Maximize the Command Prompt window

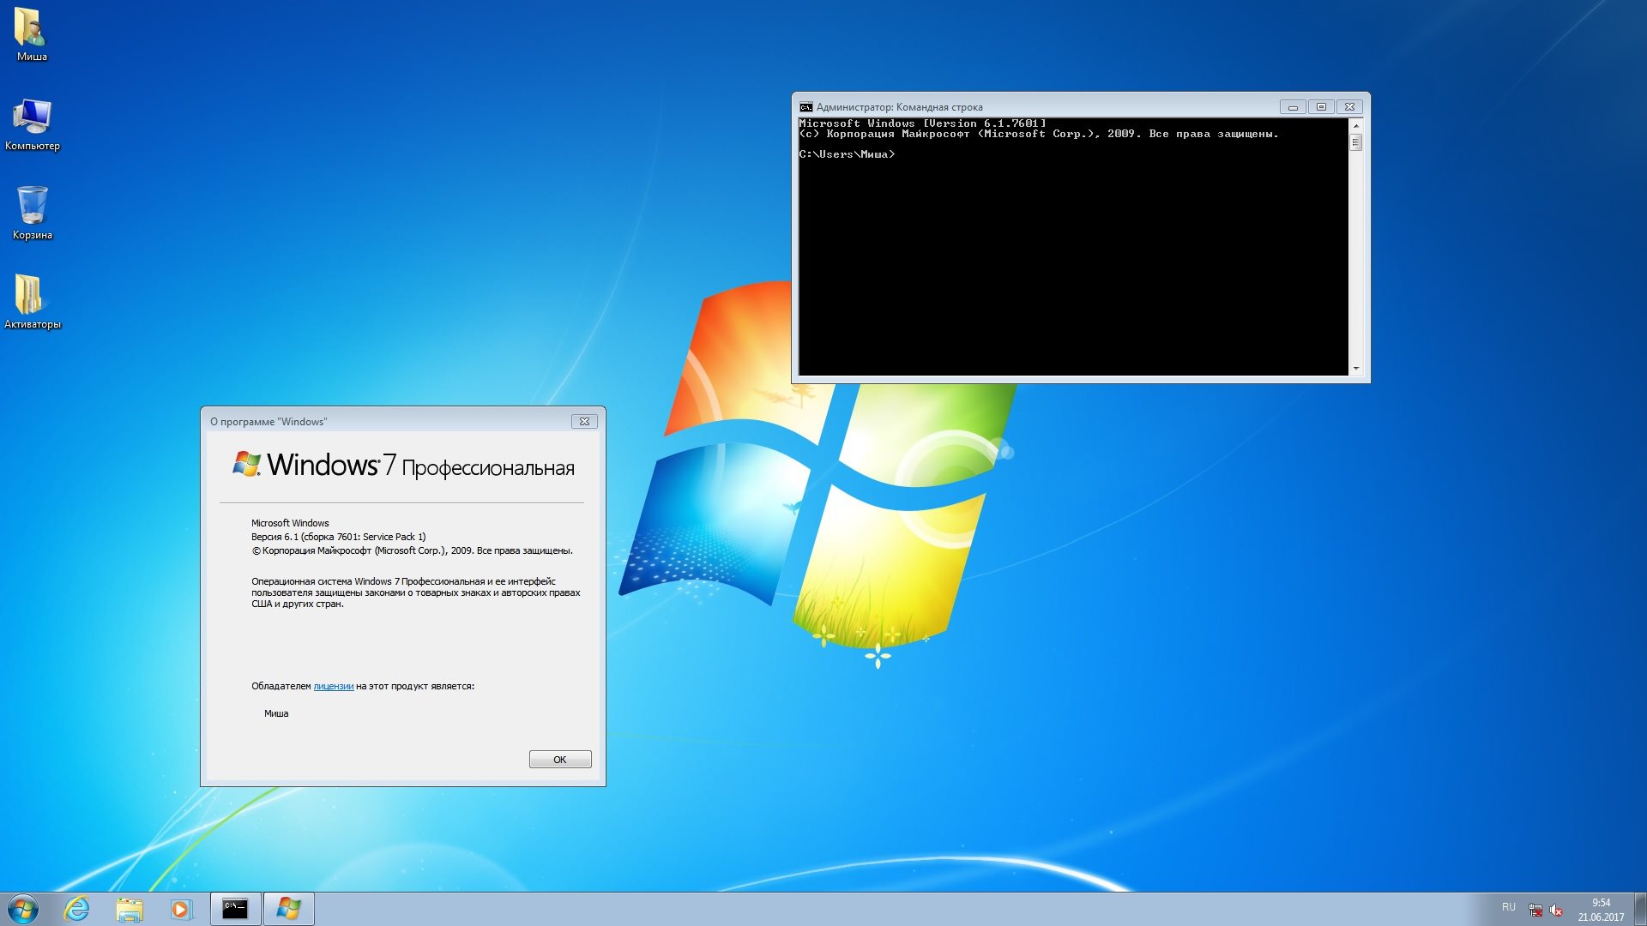pos(1321,107)
